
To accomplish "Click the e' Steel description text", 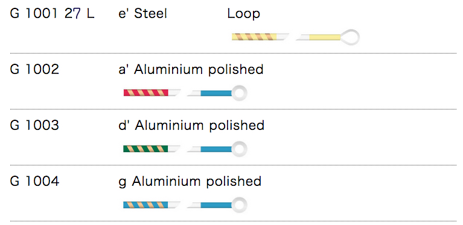I will (143, 13).
